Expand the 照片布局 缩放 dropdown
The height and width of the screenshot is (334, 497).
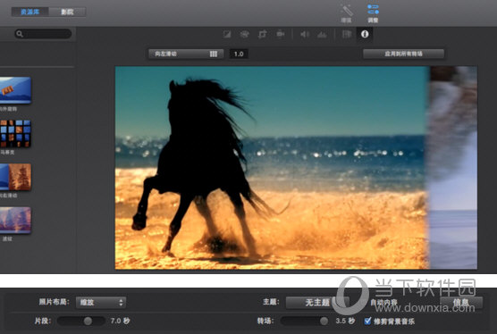[101, 303]
